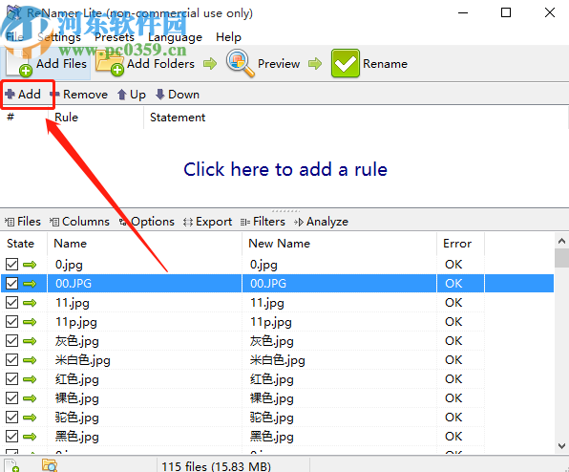Viewport: 569px width, 472px height.
Task: Click the Preview magnifier icon
Action: pyautogui.click(x=240, y=63)
